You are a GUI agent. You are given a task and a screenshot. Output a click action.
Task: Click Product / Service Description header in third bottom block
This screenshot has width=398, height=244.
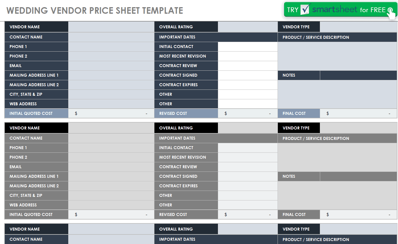(337, 240)
